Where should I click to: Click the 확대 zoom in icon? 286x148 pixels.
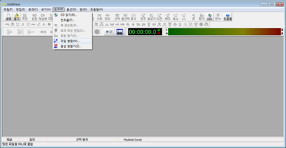(x=167, y=17)
